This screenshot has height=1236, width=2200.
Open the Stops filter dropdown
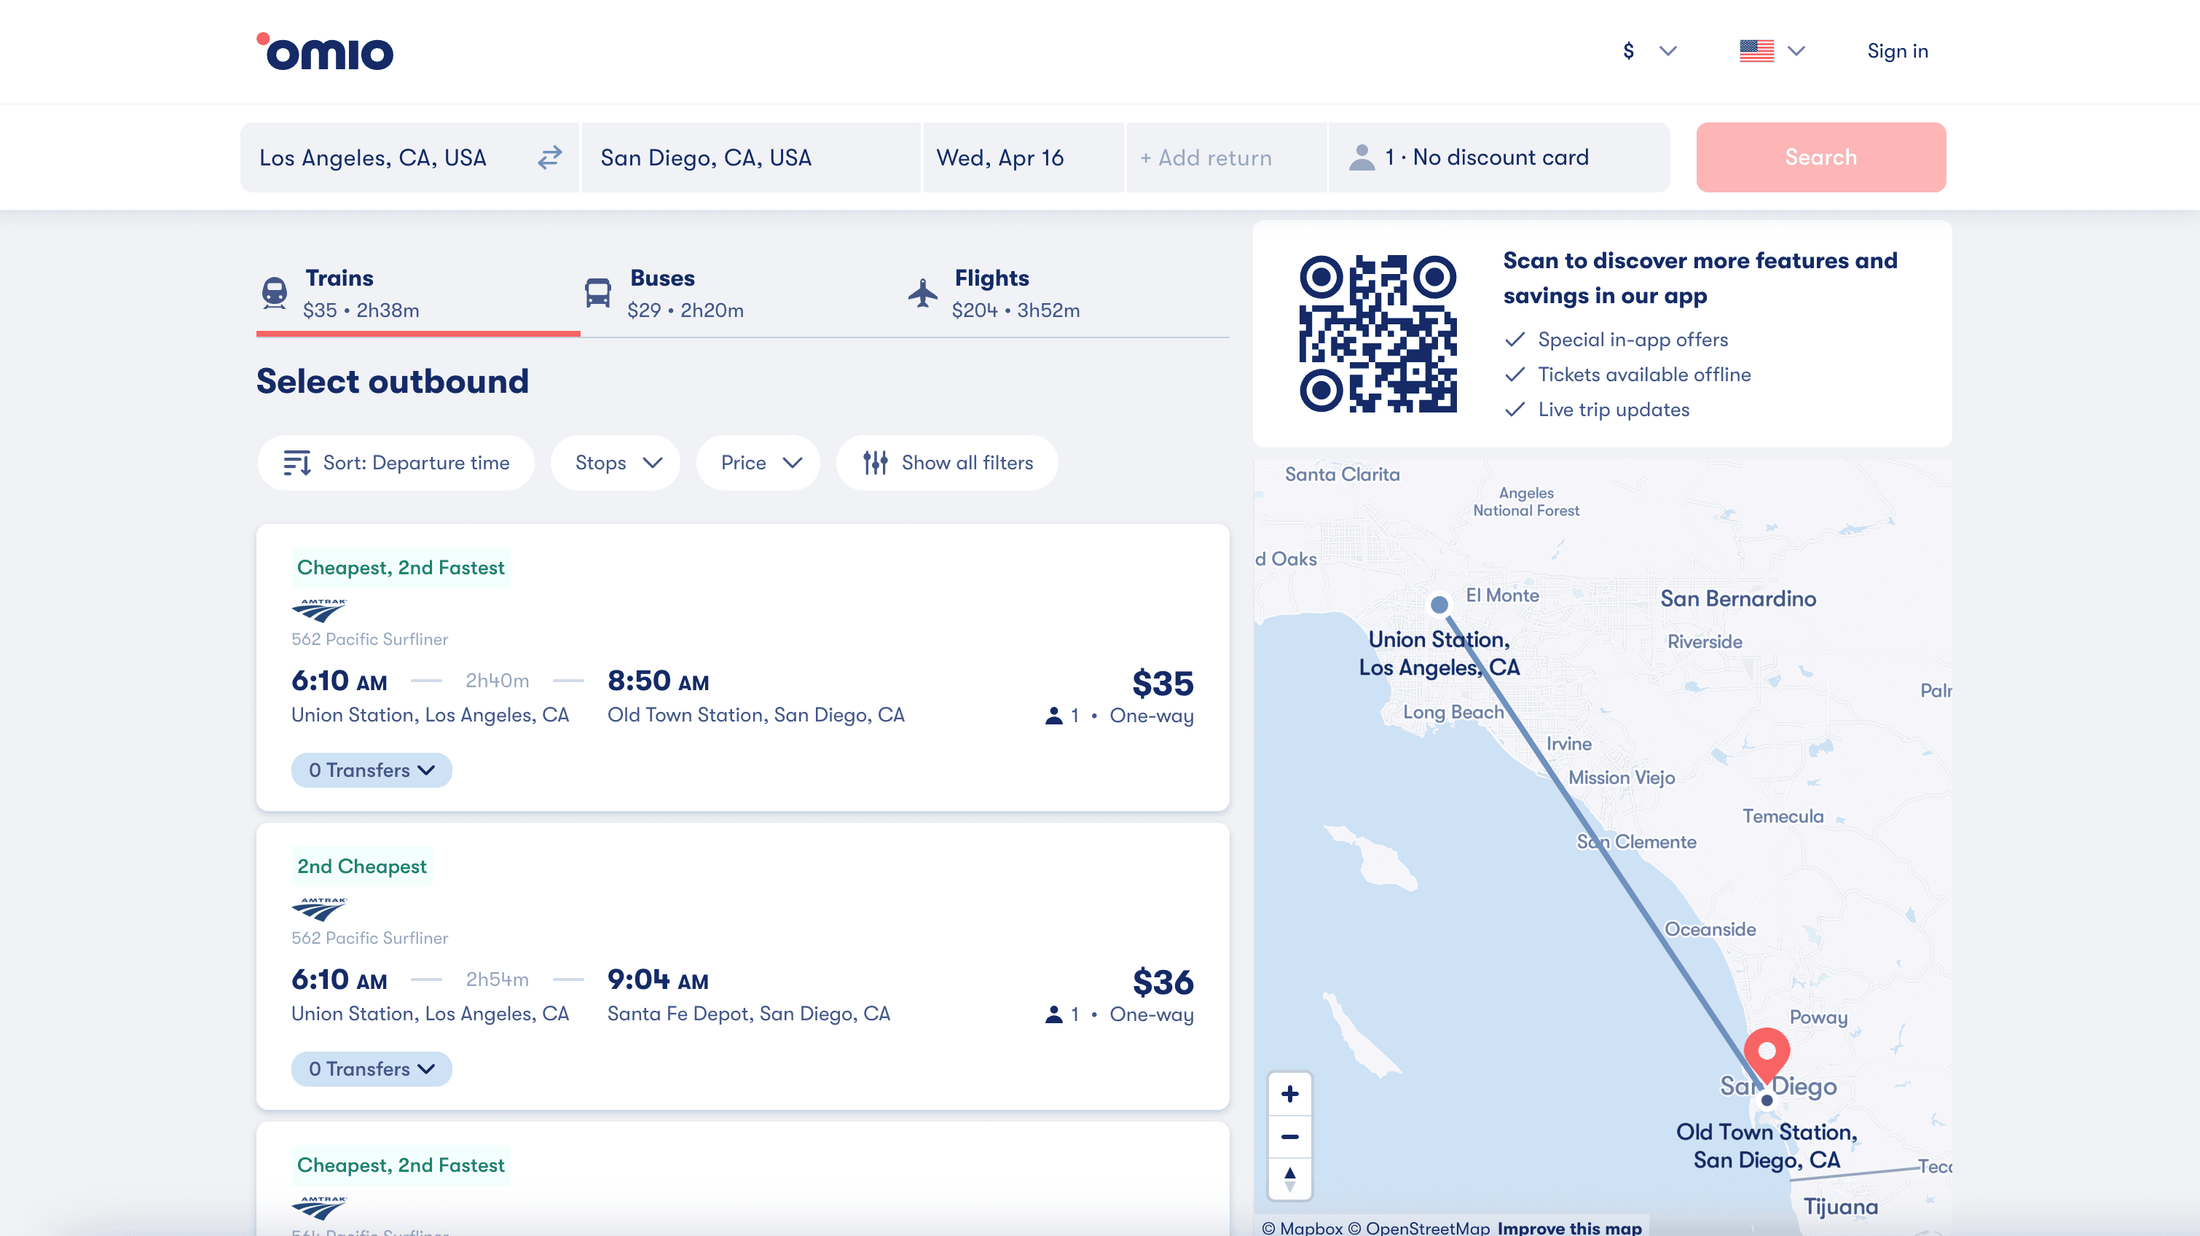[616, 463]
